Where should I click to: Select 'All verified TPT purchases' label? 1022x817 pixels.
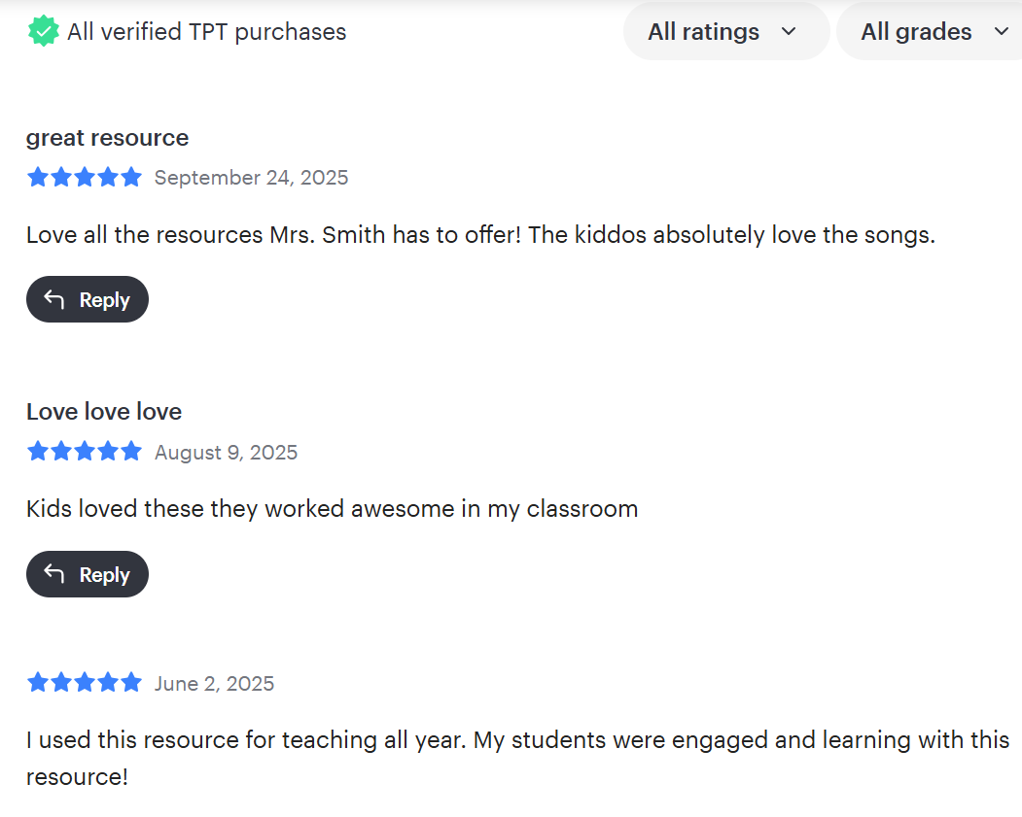[x=206, y=32]
